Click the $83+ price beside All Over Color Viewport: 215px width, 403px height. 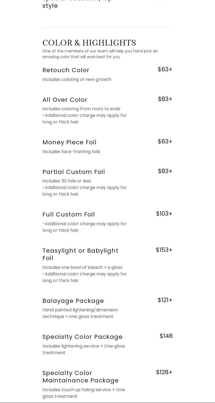(165, 99)
